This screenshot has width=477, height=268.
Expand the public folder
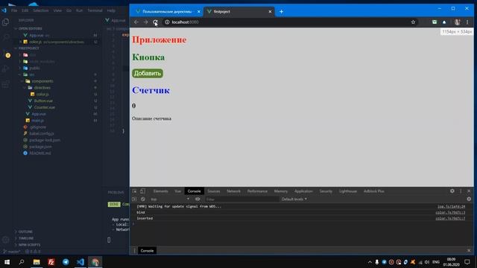[x=34, y=68]
